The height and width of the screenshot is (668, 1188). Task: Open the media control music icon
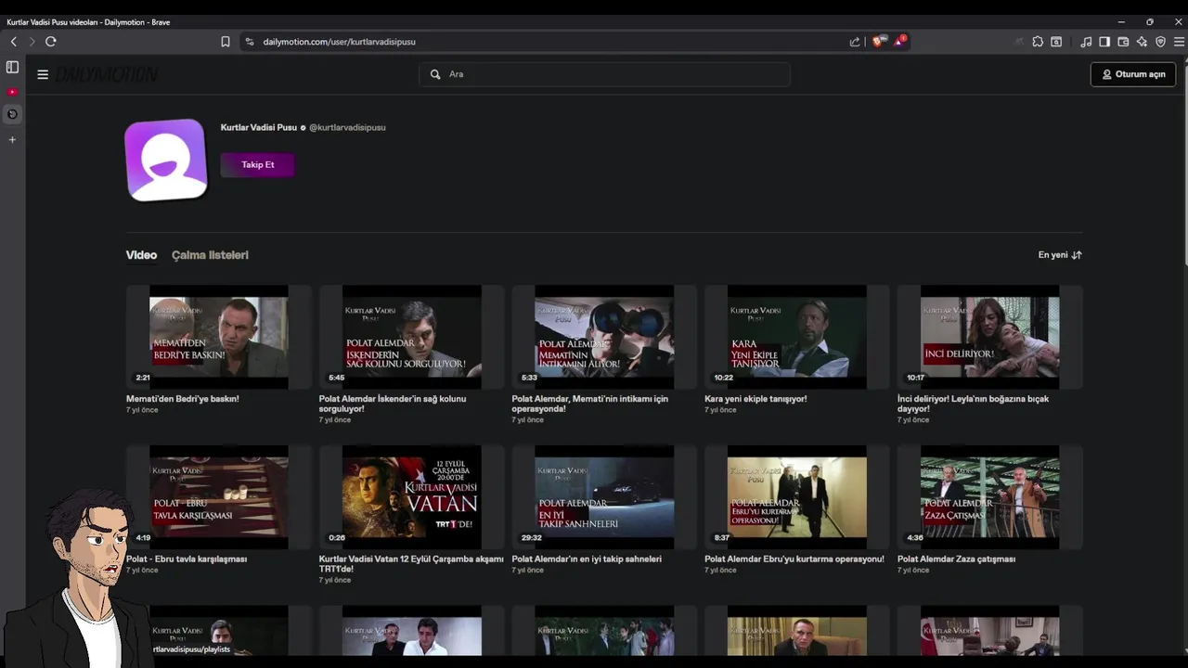pos(1086,42)
